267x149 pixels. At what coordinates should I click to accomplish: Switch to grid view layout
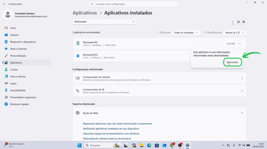[x=238, y=22]
